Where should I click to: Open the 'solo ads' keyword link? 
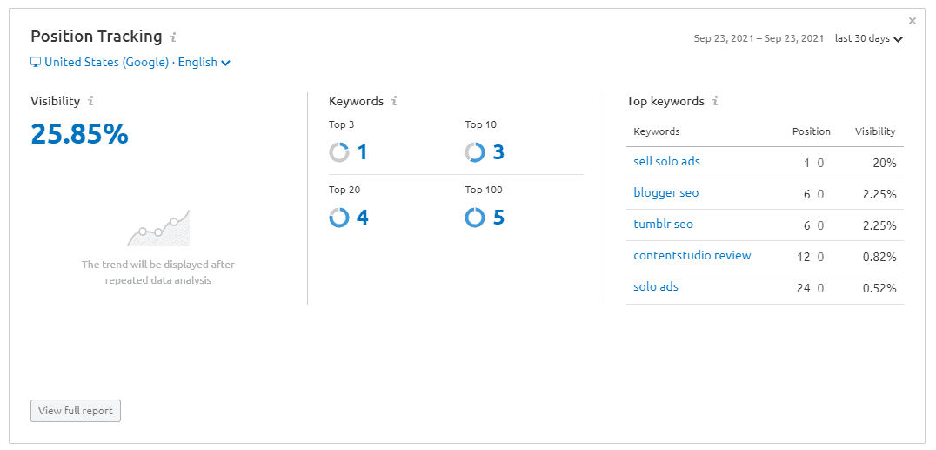[655, 287]
